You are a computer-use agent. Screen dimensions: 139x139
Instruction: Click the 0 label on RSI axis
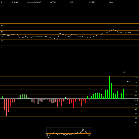tap(1, 48)
